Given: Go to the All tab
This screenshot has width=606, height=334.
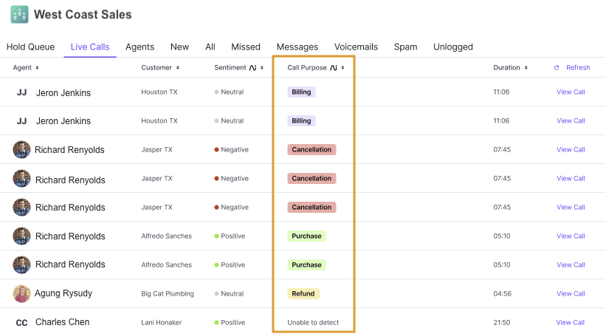Looking at the screenshot, I should click(210, 47).
